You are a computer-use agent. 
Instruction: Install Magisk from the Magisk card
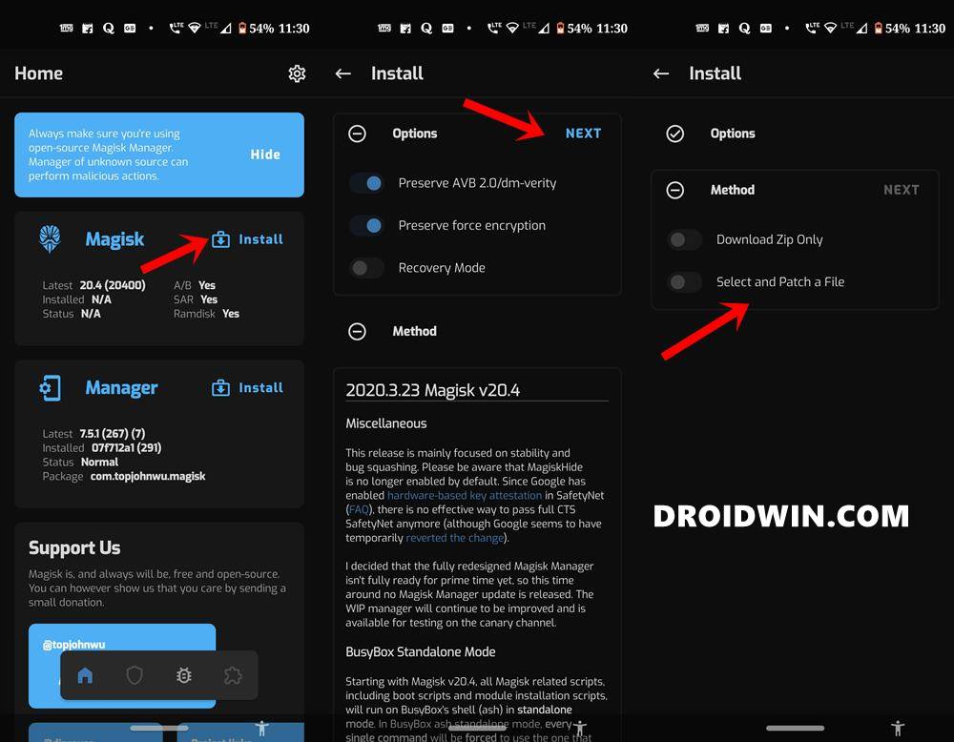247,239
